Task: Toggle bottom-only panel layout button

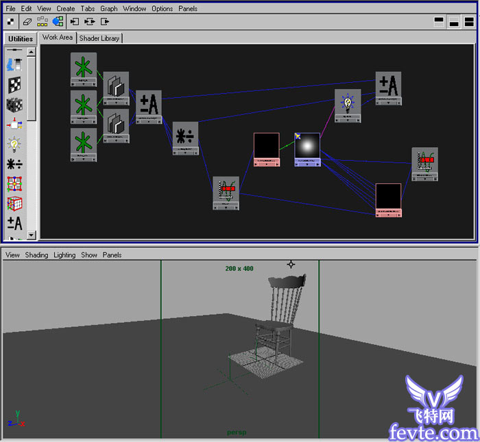Action: coord(453,23)
